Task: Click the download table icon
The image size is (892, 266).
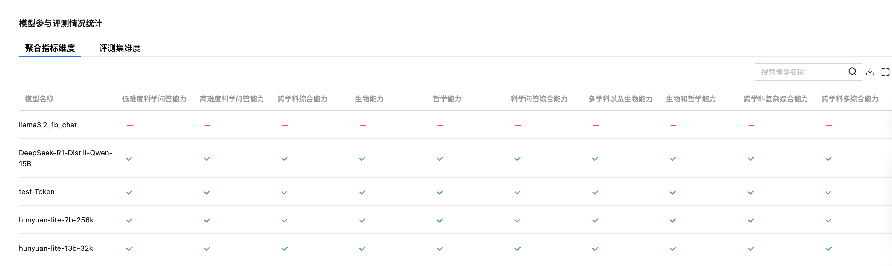Action: click(870, 72)
